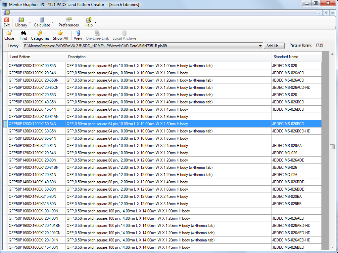Select row QFP50P1260X1260X245-64N
The image size is (338, 253).
point(165,146)
